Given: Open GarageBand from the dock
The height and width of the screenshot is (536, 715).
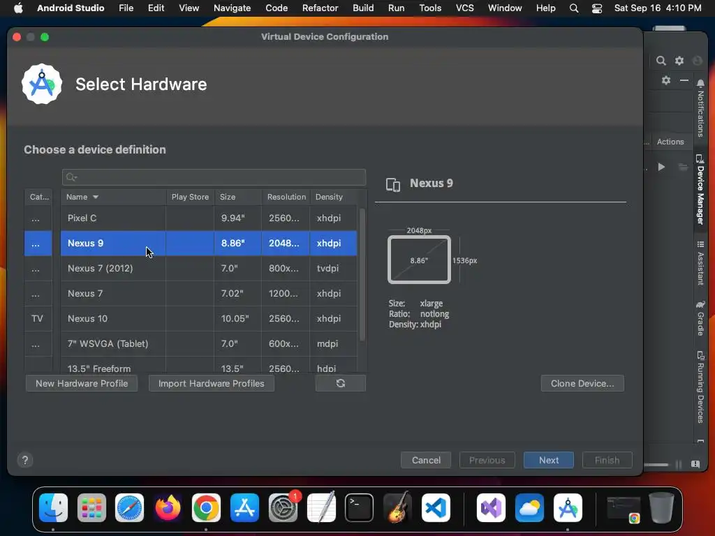Looking at the screenshot, I should pos(397,508).
